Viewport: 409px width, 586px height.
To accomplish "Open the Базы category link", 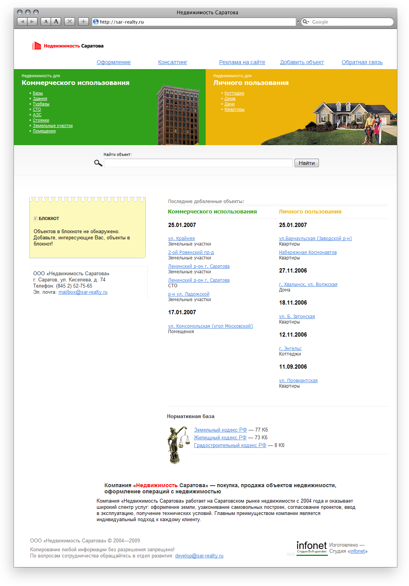I will pyautogui.click(x=38, y=93).
